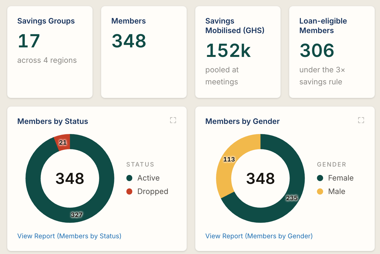
Task: Toggle the Dropped status legend item
Action: [x=147, y=191]
